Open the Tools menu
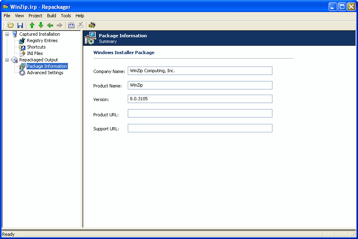The height and width of the screenshot is (239, 358). [x=66, y=16]
